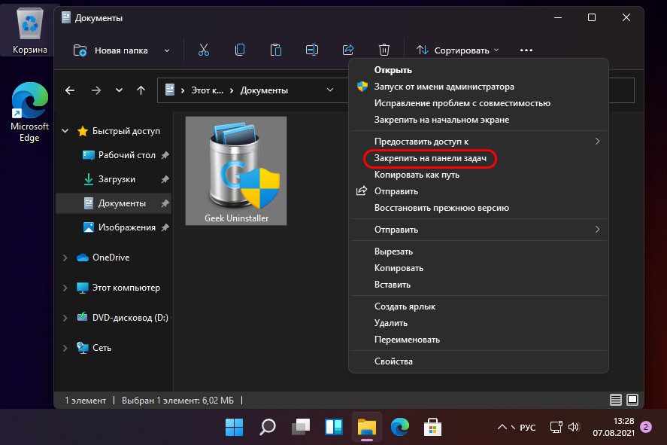Choose Открыть in the context menu
The width and height of the screenshot is (667, 445).
point(478,70)
